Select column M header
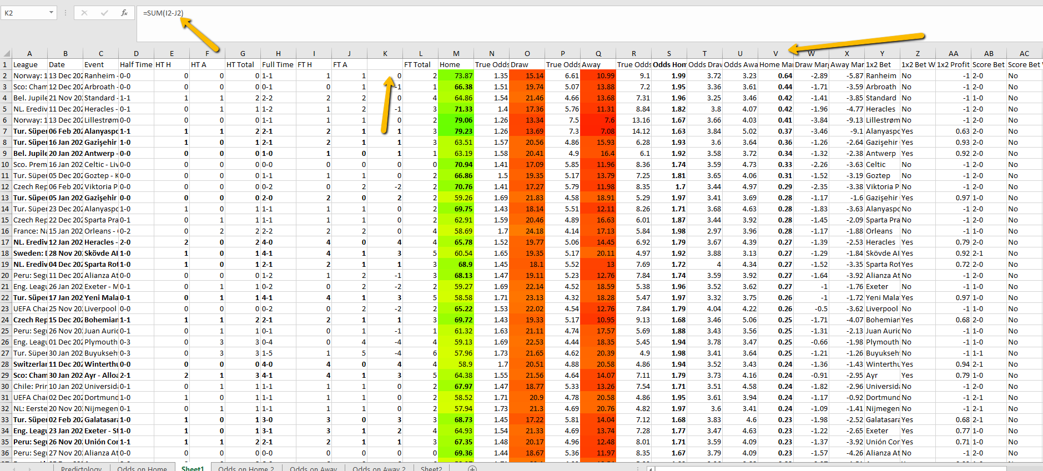Image resolution: width=1043 pixels, height=471 pixels. pyautogui.click(x=456, y=53)
